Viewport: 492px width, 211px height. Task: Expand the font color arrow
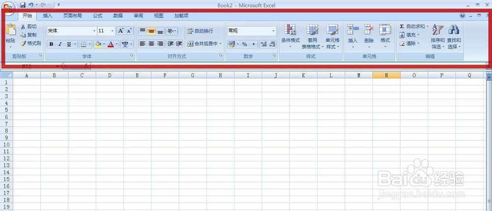click(117, 44)
